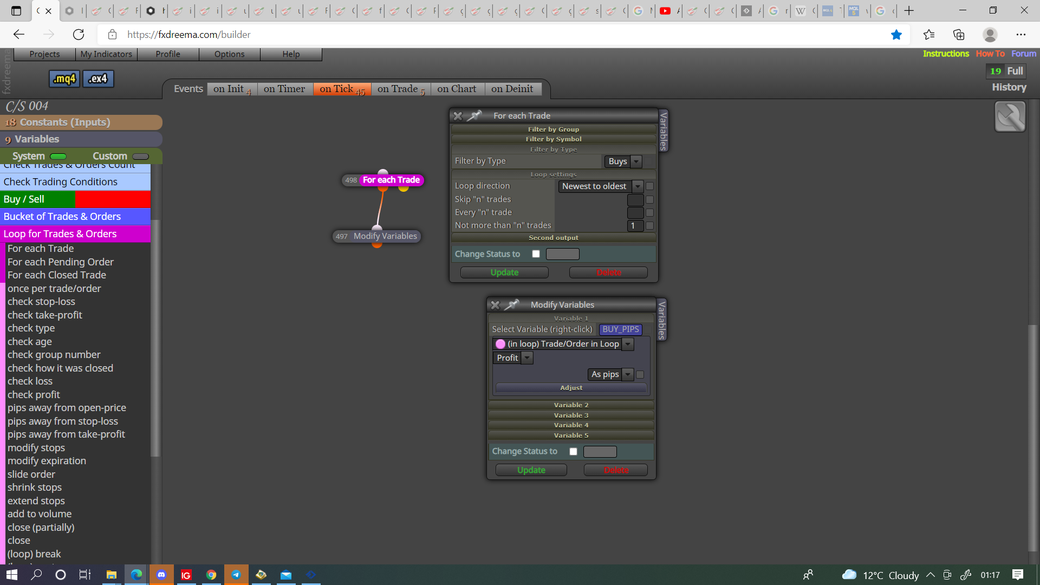Open the browser settings and more menu
The height and width of the screenshot is (585, 1040).
[1021, 35]
